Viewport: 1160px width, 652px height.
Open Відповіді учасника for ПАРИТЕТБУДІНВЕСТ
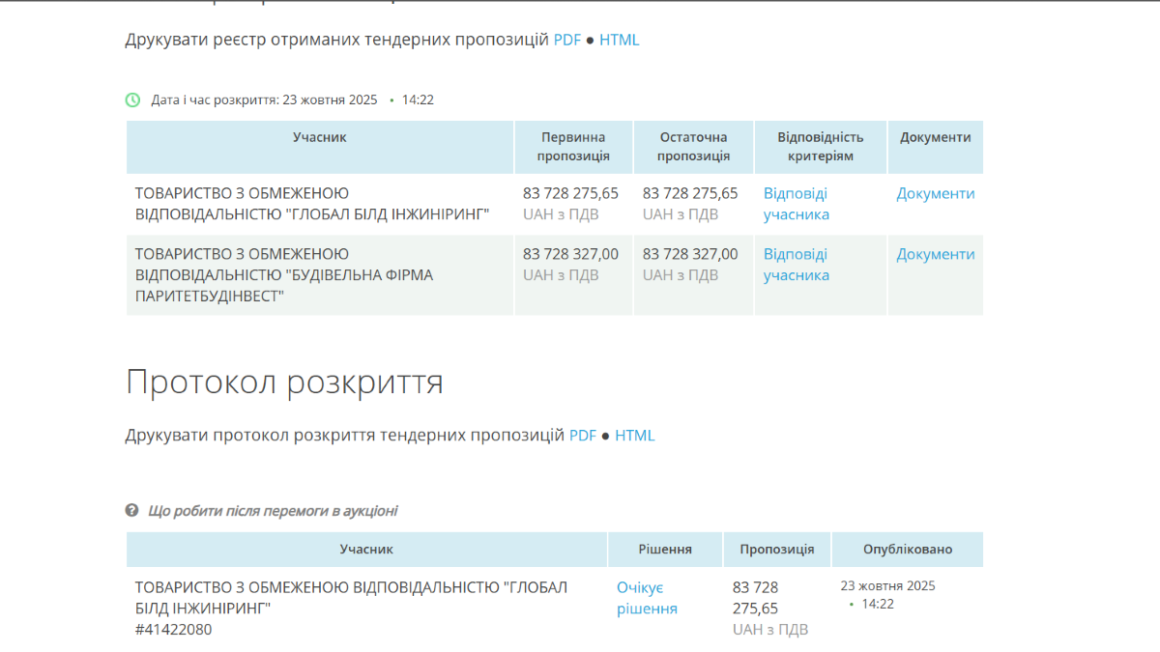click(x=796, y=265)
